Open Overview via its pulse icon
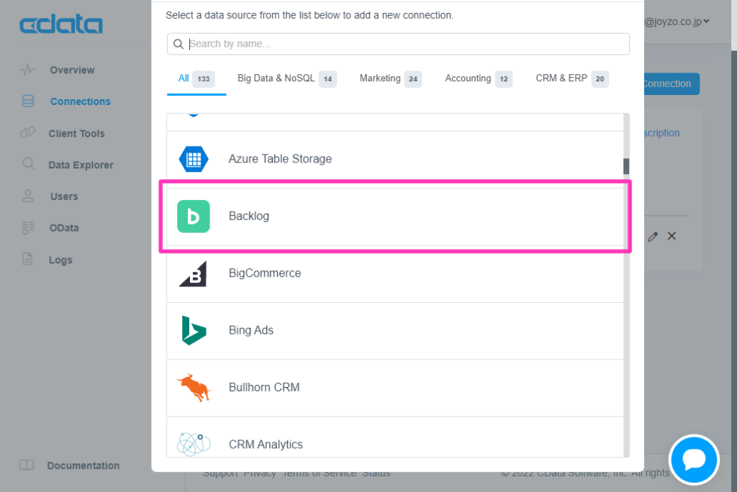 [x=28, y=70]
